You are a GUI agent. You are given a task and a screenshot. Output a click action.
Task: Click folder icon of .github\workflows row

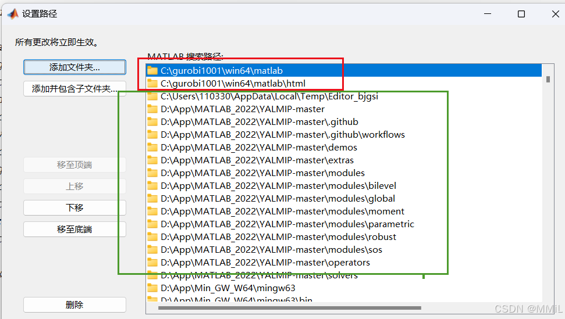(x=152, y=134)
